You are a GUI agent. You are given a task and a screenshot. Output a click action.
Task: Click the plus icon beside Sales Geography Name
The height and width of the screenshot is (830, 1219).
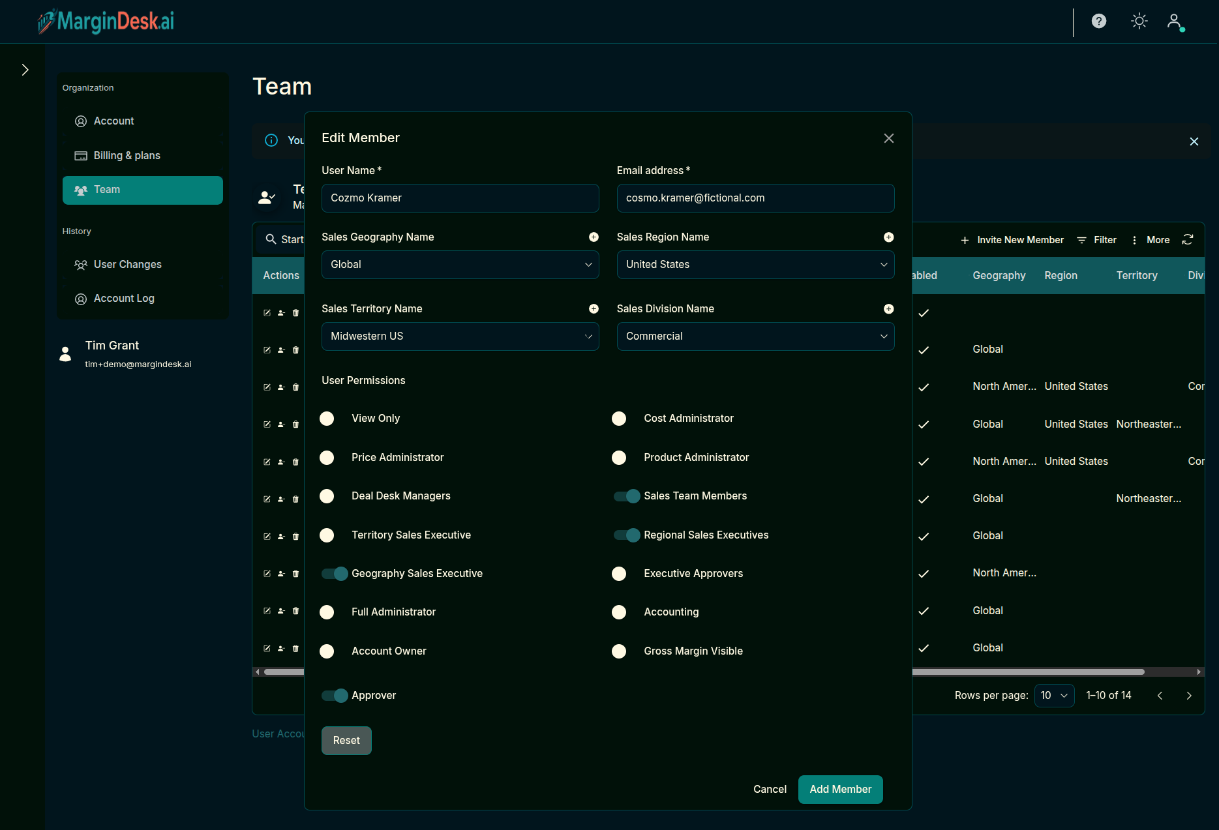[x=593, y=237]
